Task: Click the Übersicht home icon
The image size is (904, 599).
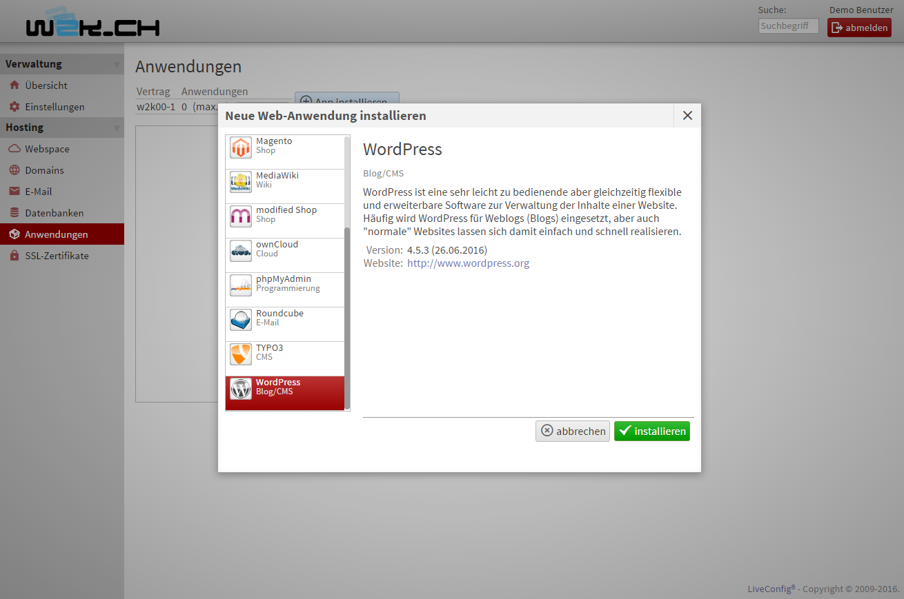Action: pyautogui.click(x=14, y=85)
